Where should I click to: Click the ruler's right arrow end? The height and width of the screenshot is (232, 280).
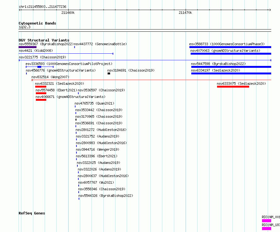(x=270, y=10)
